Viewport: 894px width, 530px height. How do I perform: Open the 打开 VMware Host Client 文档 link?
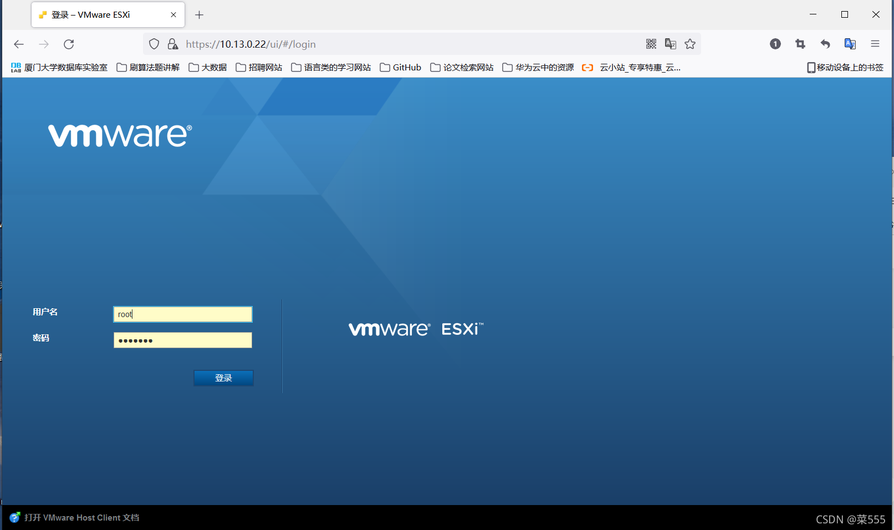click(x=81, y=518)
